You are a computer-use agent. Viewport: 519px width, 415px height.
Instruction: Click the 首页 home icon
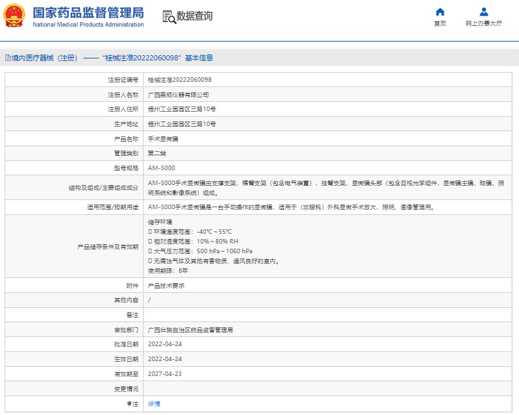point(440,12)
